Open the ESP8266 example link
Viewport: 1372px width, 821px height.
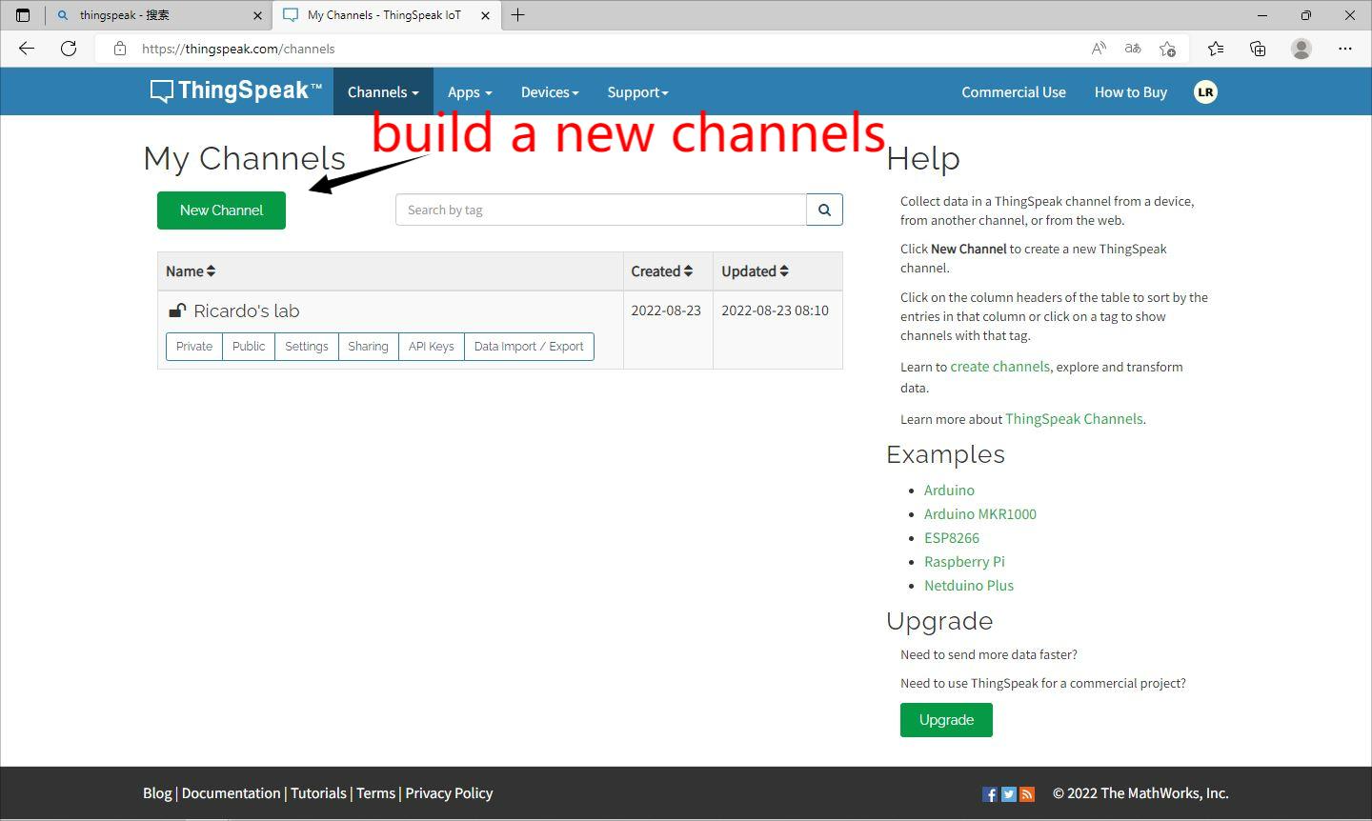click(x=952, y=538)
